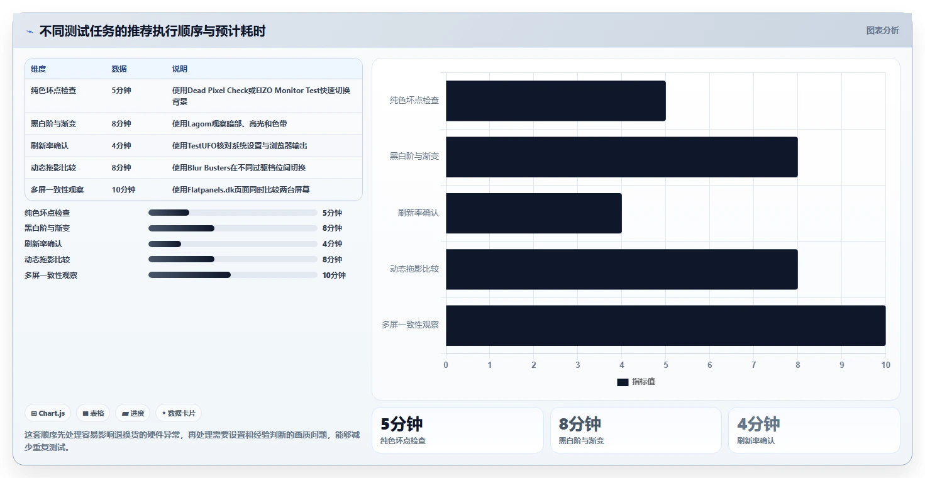Image resolution: width=925 pixels, height=478 pixels.
Task: Click the 多屏一致性观察 progress bar
Action: point(233,275)
